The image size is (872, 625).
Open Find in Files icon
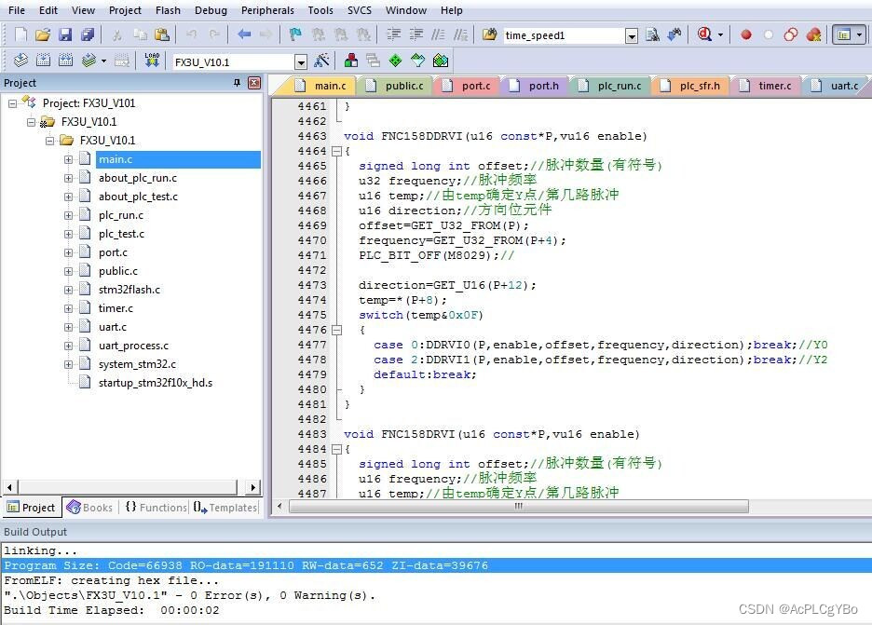click(x=489, y=34)
